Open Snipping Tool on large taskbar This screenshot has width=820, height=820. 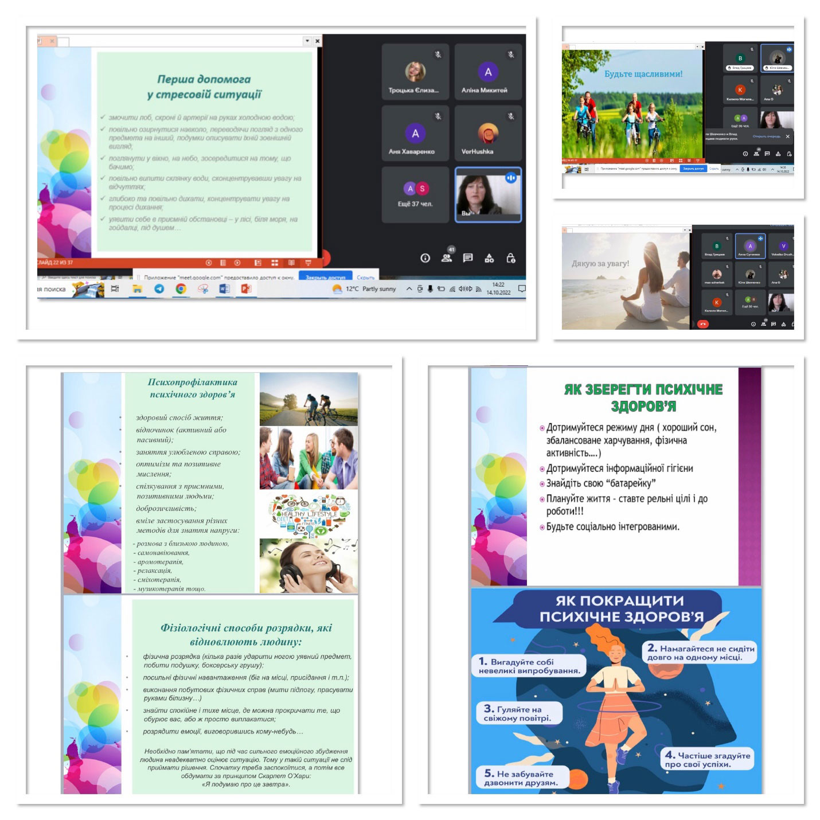[203, 289]
